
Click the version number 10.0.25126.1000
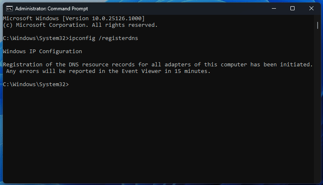[117, 18]
